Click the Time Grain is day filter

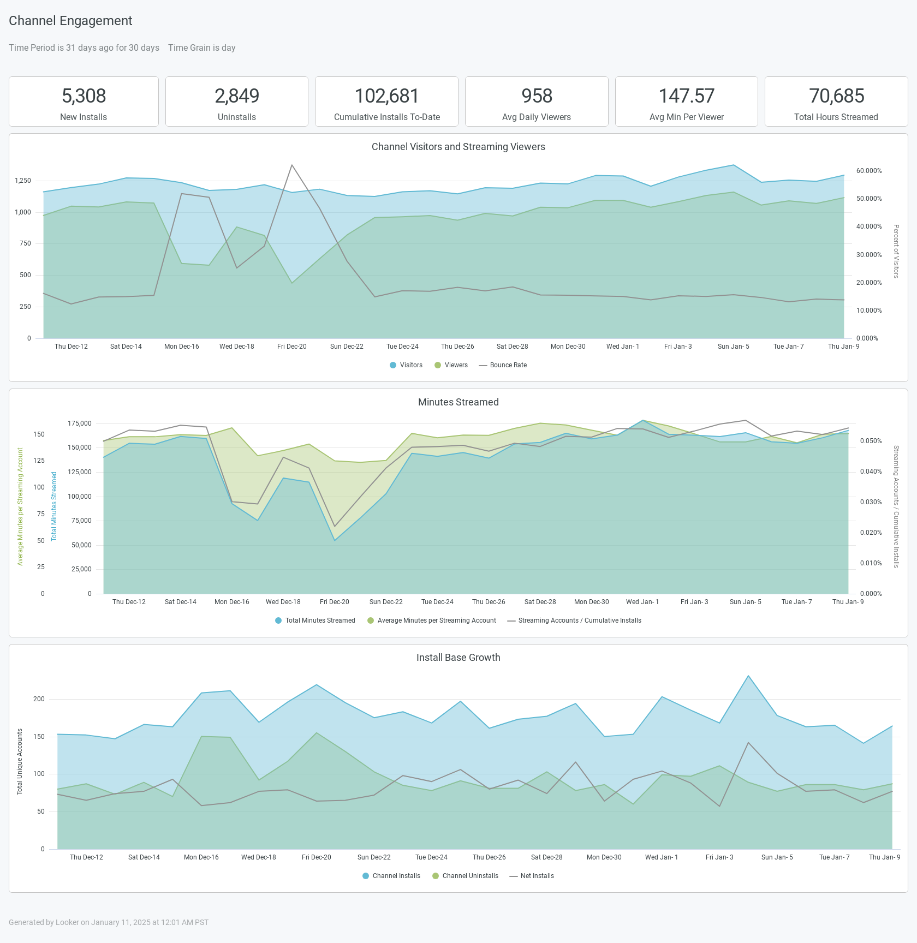click(202, 47)
